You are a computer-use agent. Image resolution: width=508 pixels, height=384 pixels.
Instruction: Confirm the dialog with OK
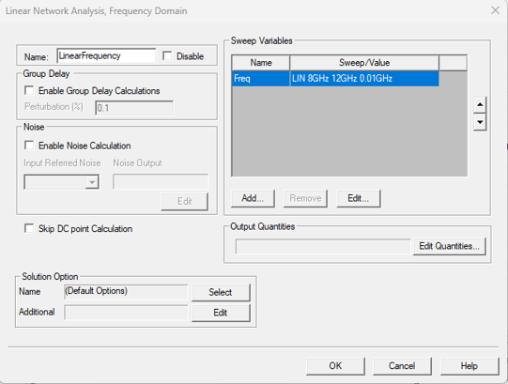point(335,366)
